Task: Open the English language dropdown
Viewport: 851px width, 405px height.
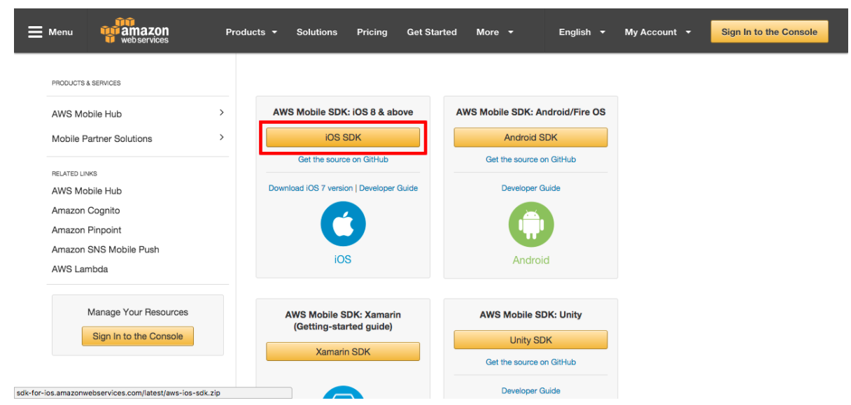Action: [582, 32]
